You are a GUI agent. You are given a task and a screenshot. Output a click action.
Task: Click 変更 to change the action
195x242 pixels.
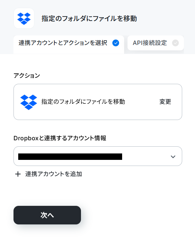pos(165,102)
